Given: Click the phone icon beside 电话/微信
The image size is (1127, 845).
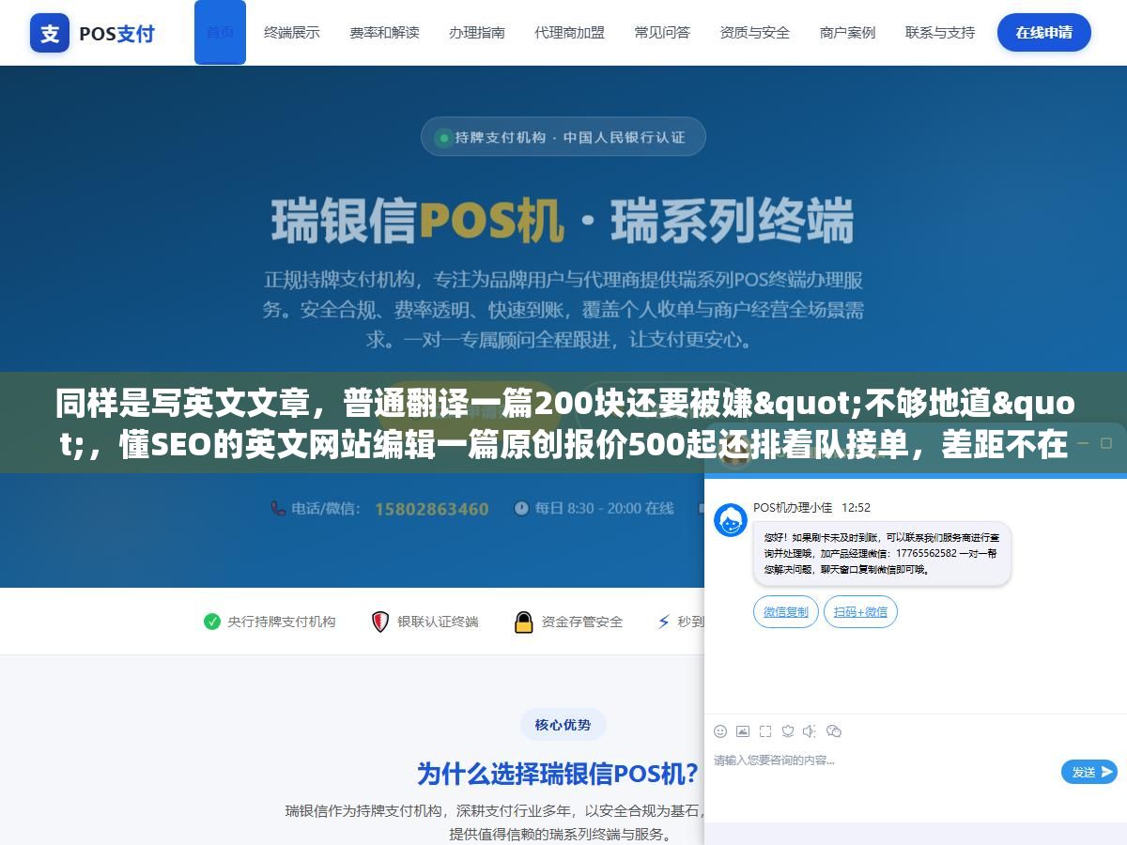Looking at the screenshot, I should pyautogui.click(x=278, y=508).
